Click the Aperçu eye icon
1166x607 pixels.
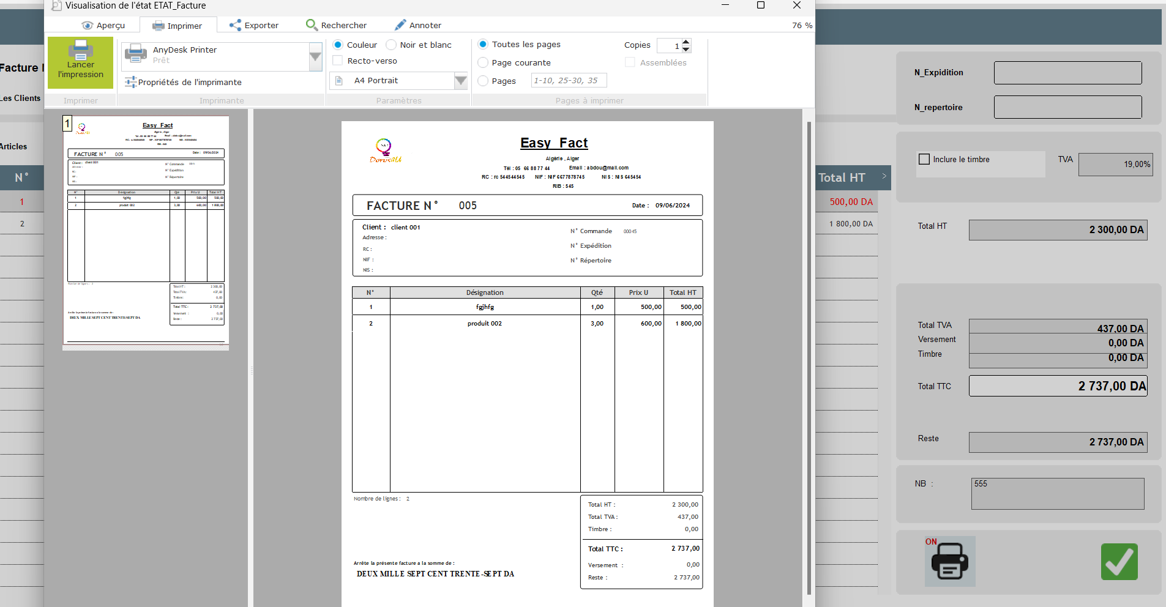click(x=88, y=26)
